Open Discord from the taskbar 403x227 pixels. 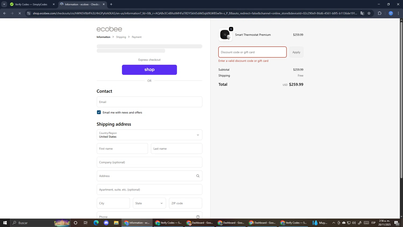[x=106, y=223]
